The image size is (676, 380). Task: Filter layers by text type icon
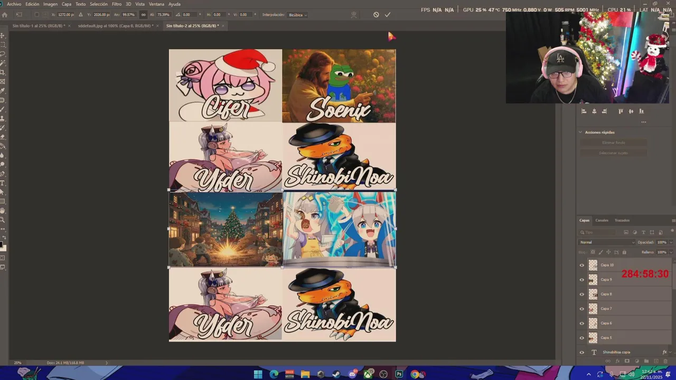click(643, 232)
